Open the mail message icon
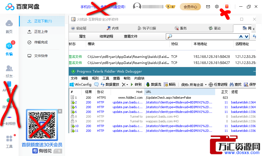 [x=208, y=7]
